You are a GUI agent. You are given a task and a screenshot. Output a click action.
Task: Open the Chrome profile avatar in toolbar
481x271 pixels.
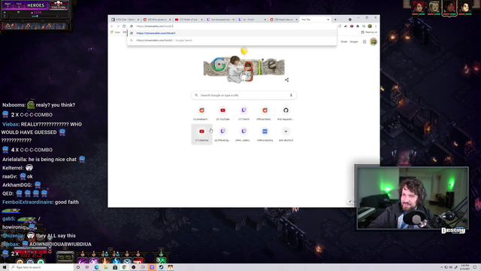click(370, 26)
